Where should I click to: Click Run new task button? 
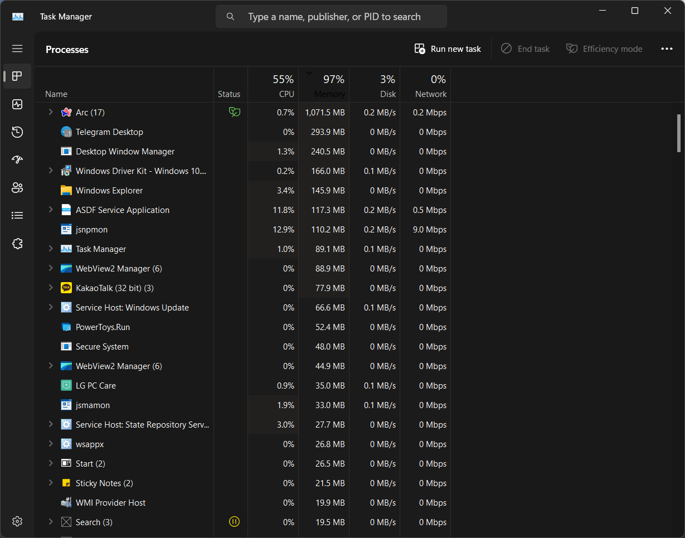click(x=448, y=49)
